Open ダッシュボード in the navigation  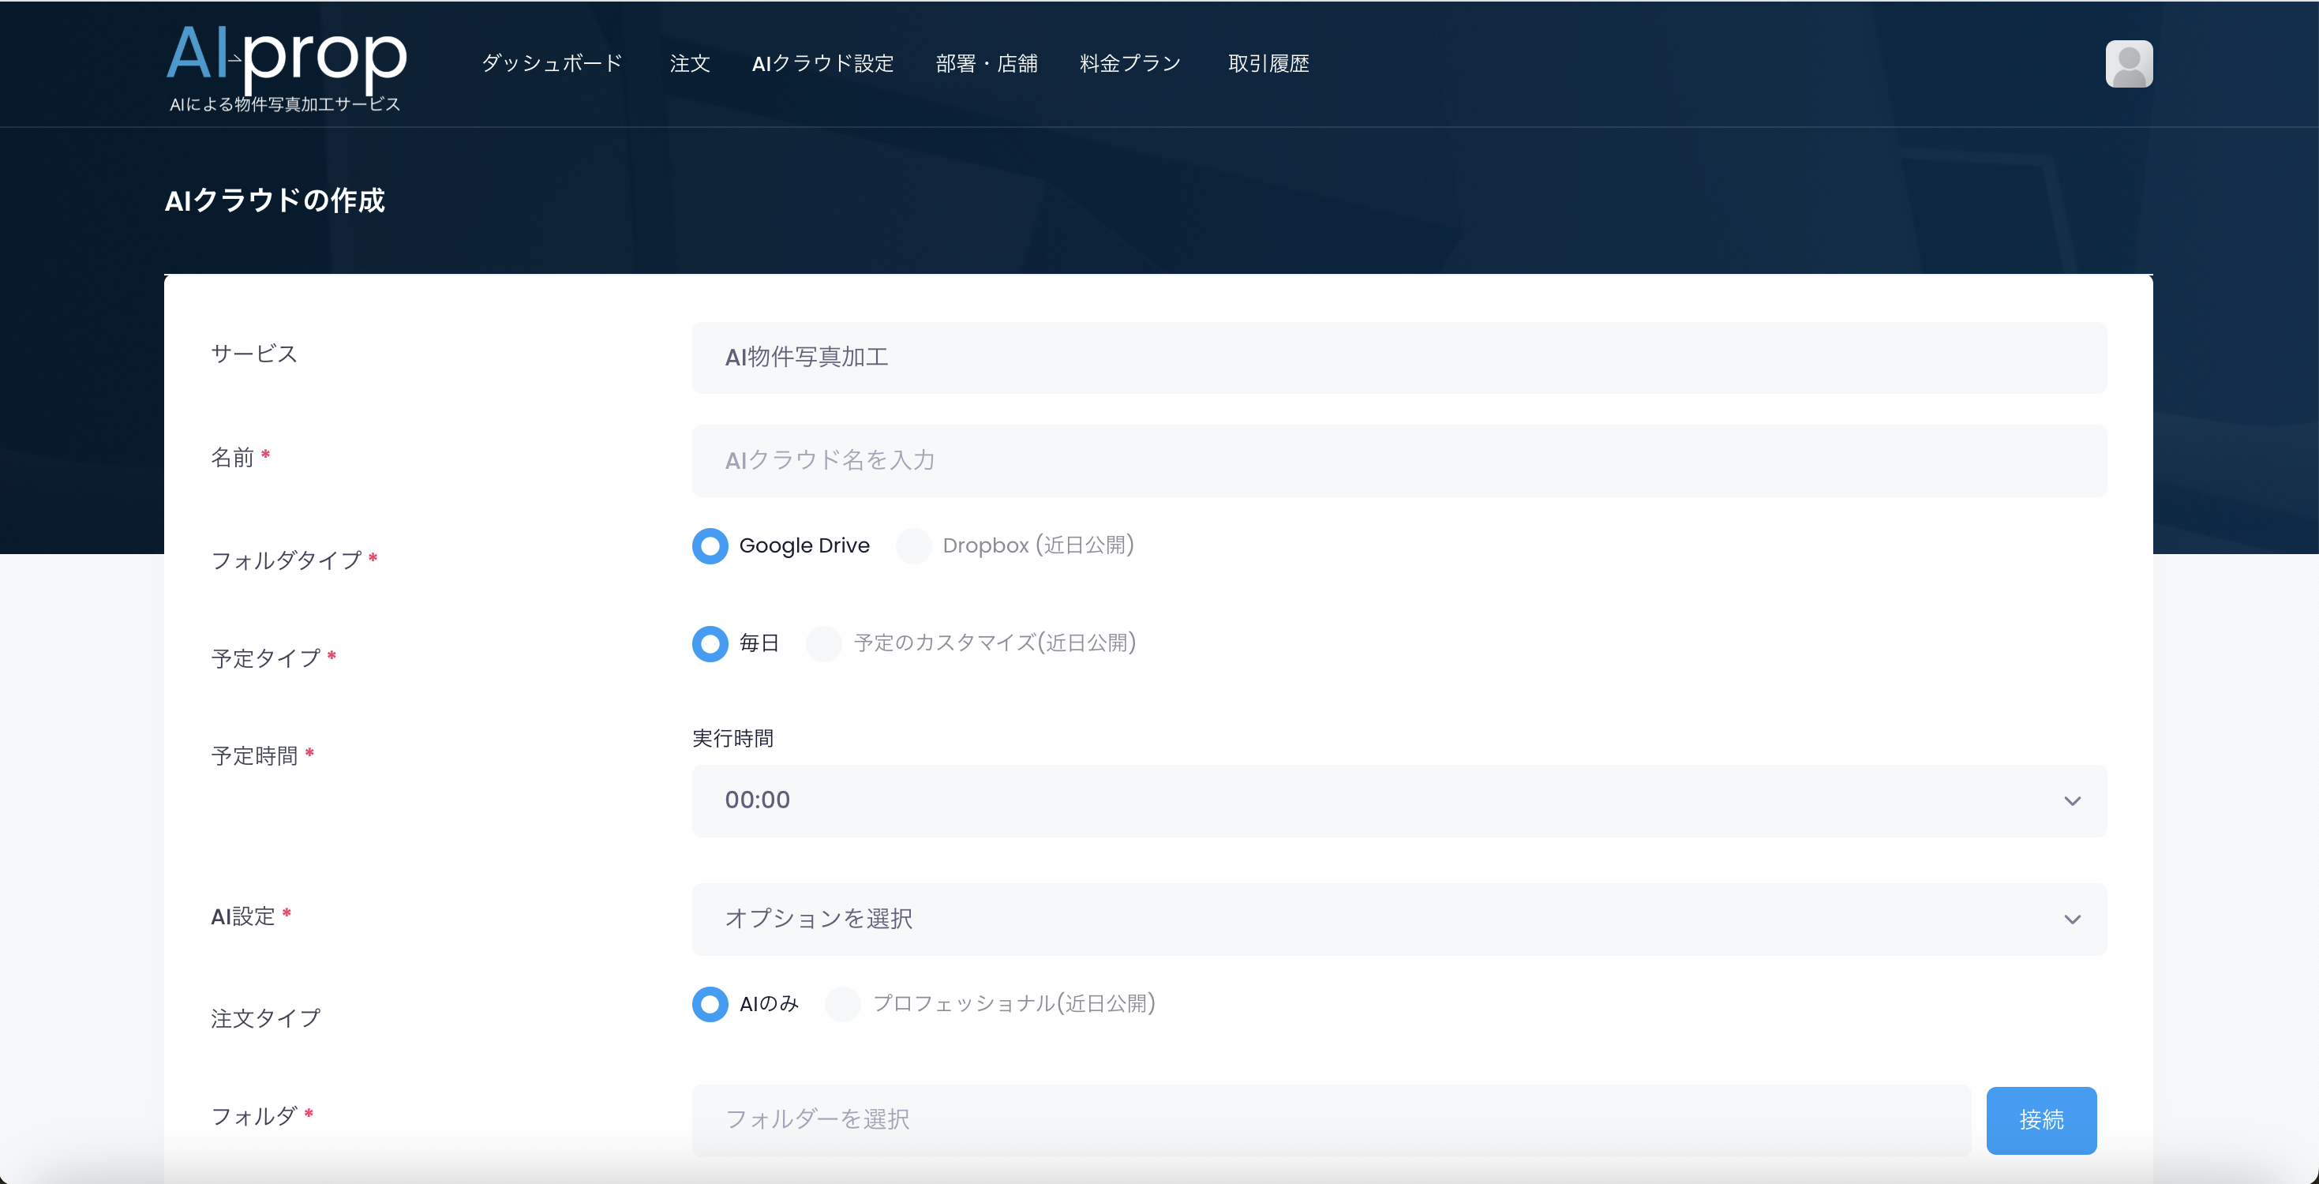pos(552,64)
